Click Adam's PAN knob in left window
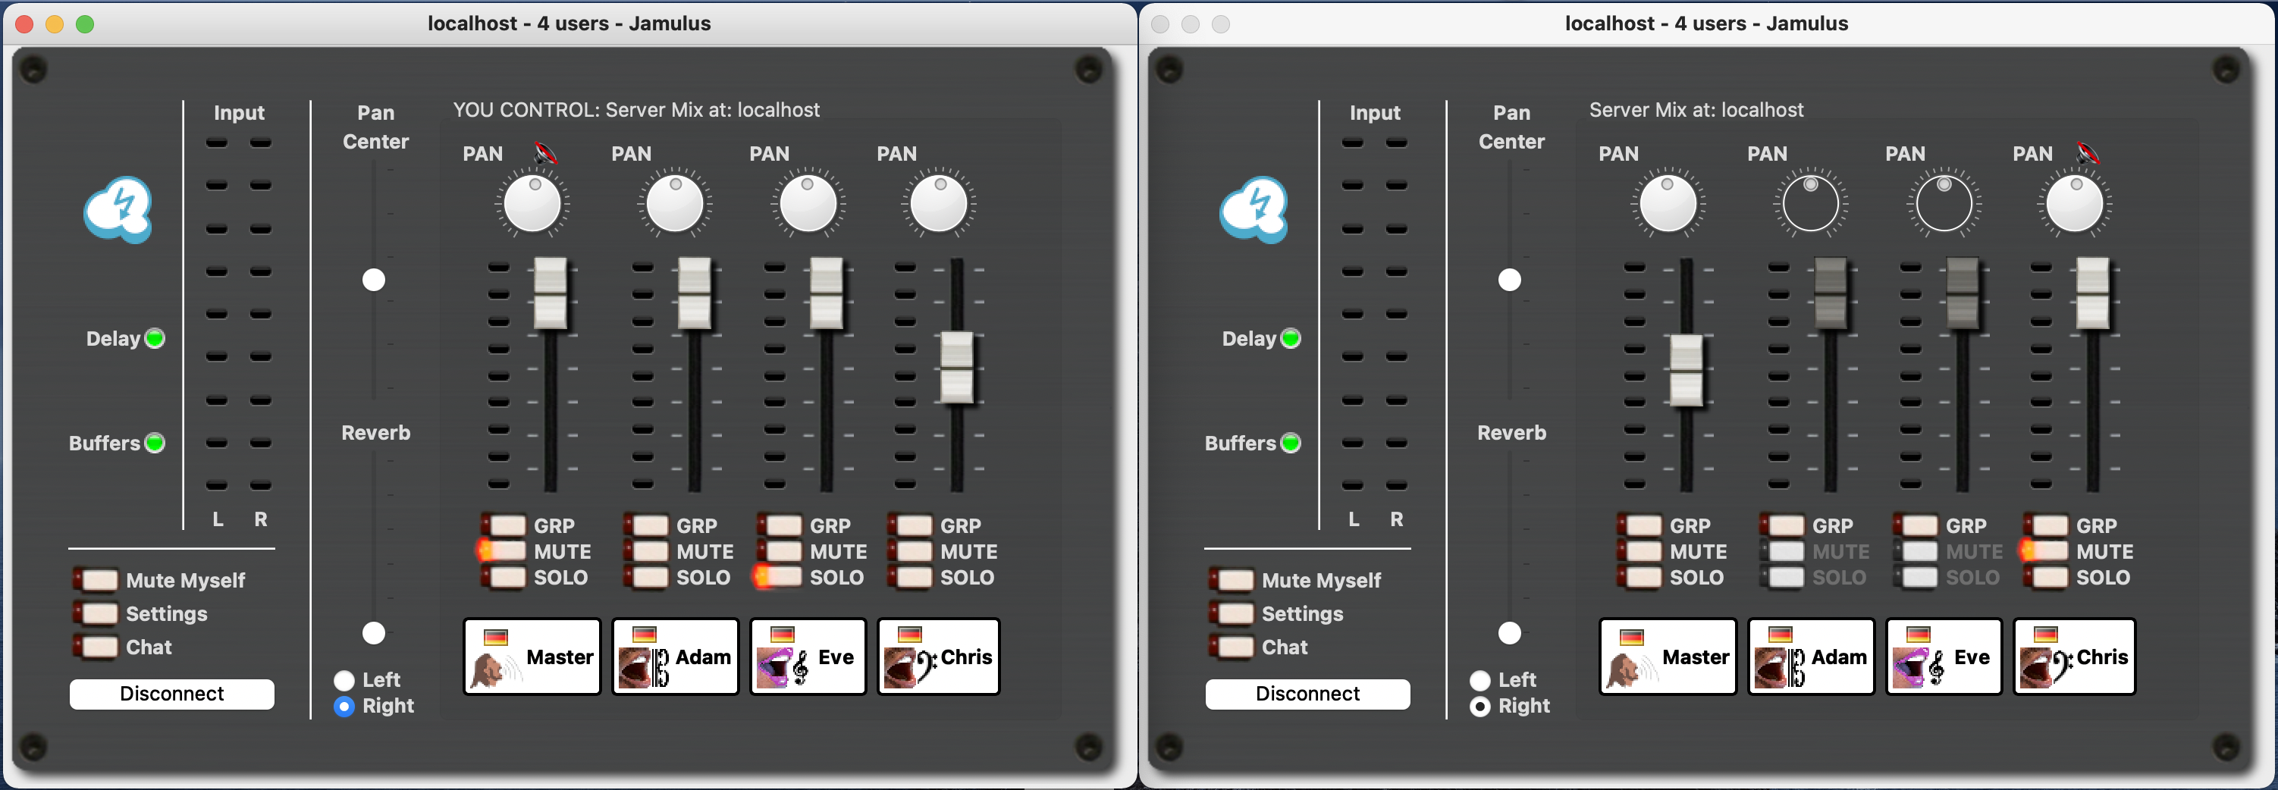The image size is (2278, 790). 675,203
